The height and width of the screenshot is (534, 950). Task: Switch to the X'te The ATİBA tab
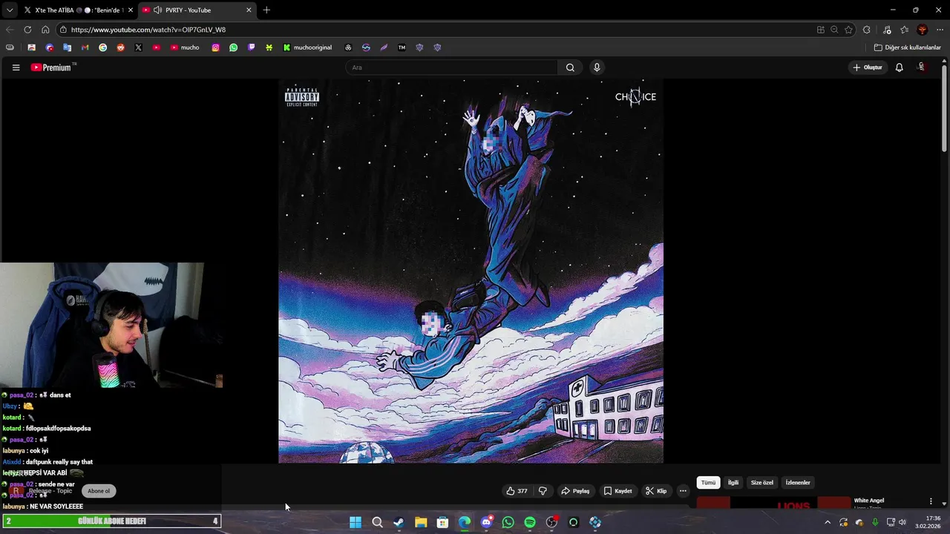78,10
